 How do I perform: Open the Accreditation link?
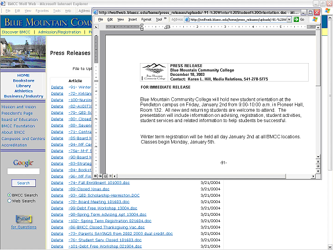coord(14,145)
